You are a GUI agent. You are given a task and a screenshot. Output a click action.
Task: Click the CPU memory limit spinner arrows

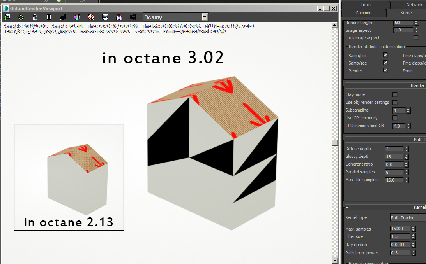coord(408,126)
